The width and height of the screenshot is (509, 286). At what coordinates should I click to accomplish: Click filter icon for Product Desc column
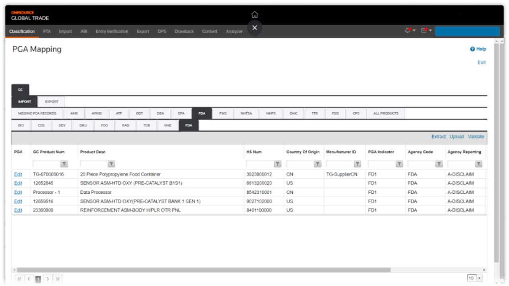pos(111,164)
